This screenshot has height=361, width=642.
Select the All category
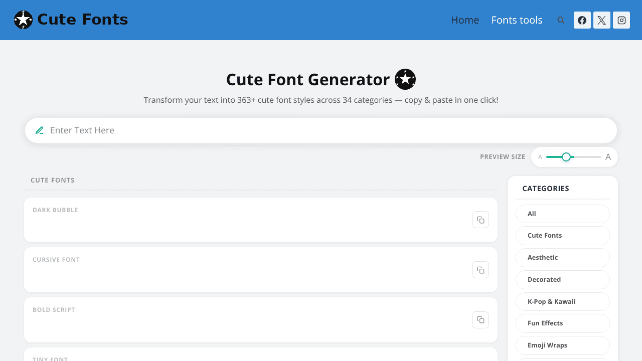[x=563, y=214]
